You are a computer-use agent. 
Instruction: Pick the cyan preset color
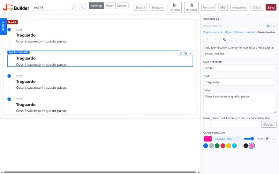[234, 146]
